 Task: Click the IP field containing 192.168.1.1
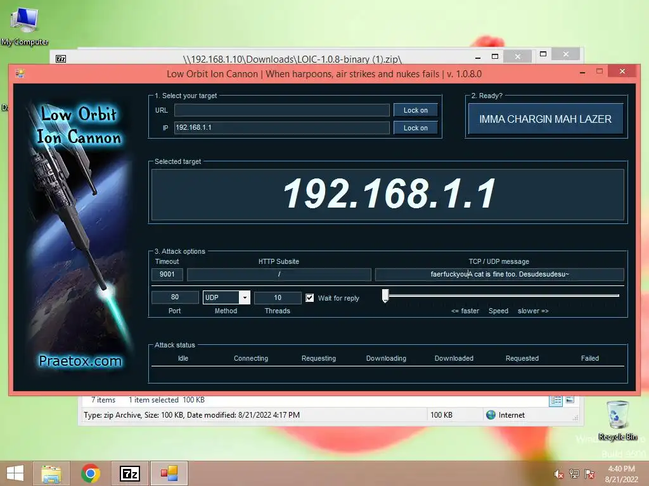282,128
